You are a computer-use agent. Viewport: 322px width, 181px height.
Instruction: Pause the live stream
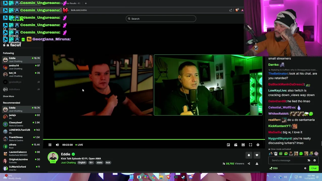point(50,145)
